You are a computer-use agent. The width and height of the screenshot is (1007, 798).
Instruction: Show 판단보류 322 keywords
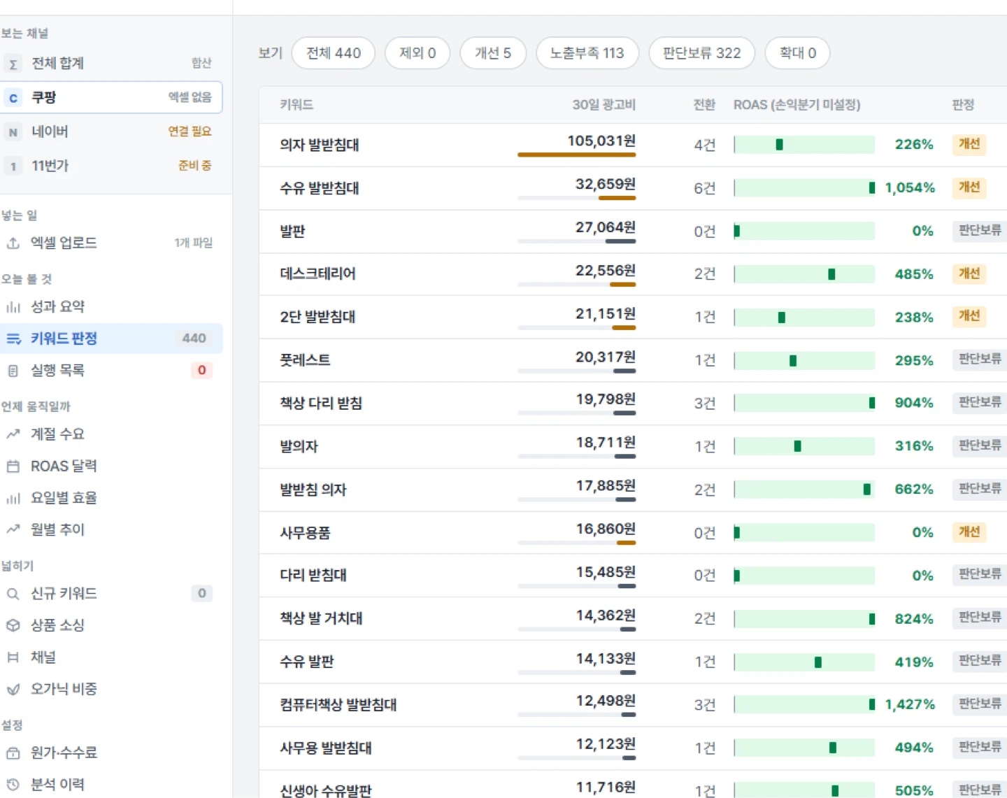pyautogui.click(x=701, y=53)
